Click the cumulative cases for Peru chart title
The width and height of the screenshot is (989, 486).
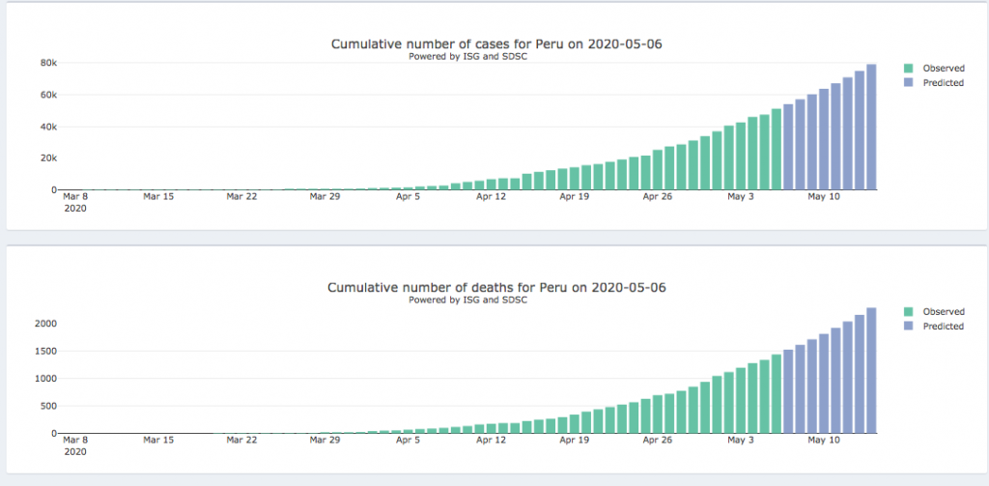(496, 44)
